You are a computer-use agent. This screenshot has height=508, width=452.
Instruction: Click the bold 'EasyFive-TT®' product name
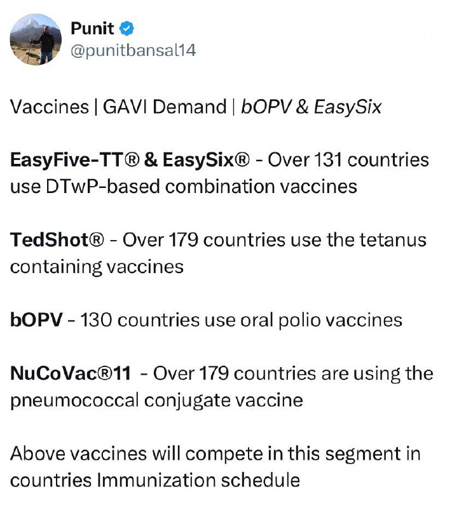pyautogui.click(x=73, y=159)
